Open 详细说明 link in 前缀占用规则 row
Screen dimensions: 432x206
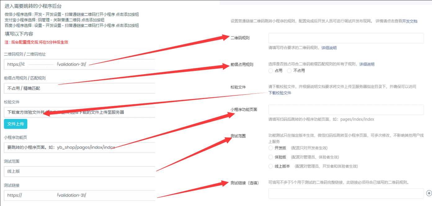click(367, 64)
